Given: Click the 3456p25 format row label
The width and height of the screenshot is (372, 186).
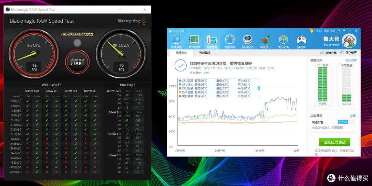Looking at the screenshot, I should point(16,139).
